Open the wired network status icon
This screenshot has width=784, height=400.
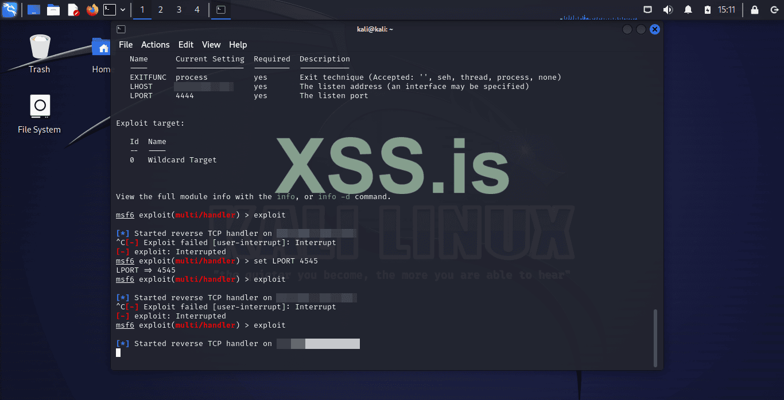pyautogui.click(x=647, y=10)
